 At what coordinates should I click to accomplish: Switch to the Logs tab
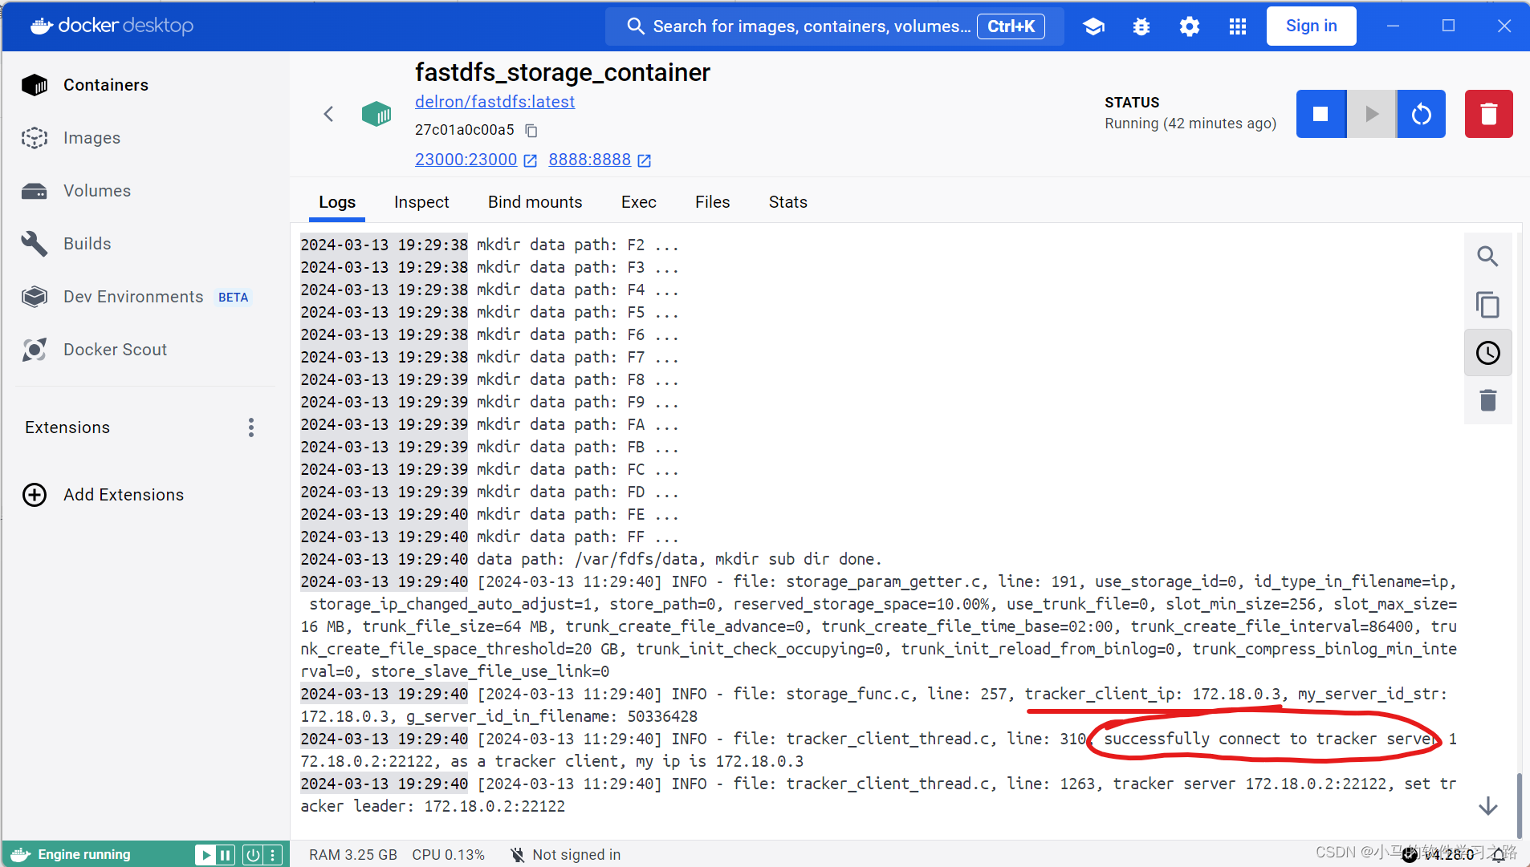[x=337, y=202]
